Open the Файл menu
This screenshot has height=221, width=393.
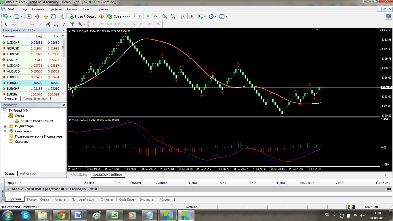(12, 9)
